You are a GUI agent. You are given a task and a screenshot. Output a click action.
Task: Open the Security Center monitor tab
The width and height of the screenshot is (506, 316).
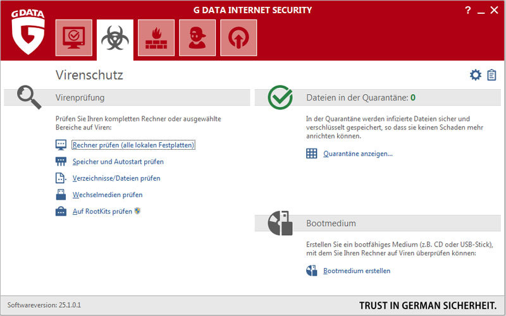74,38
